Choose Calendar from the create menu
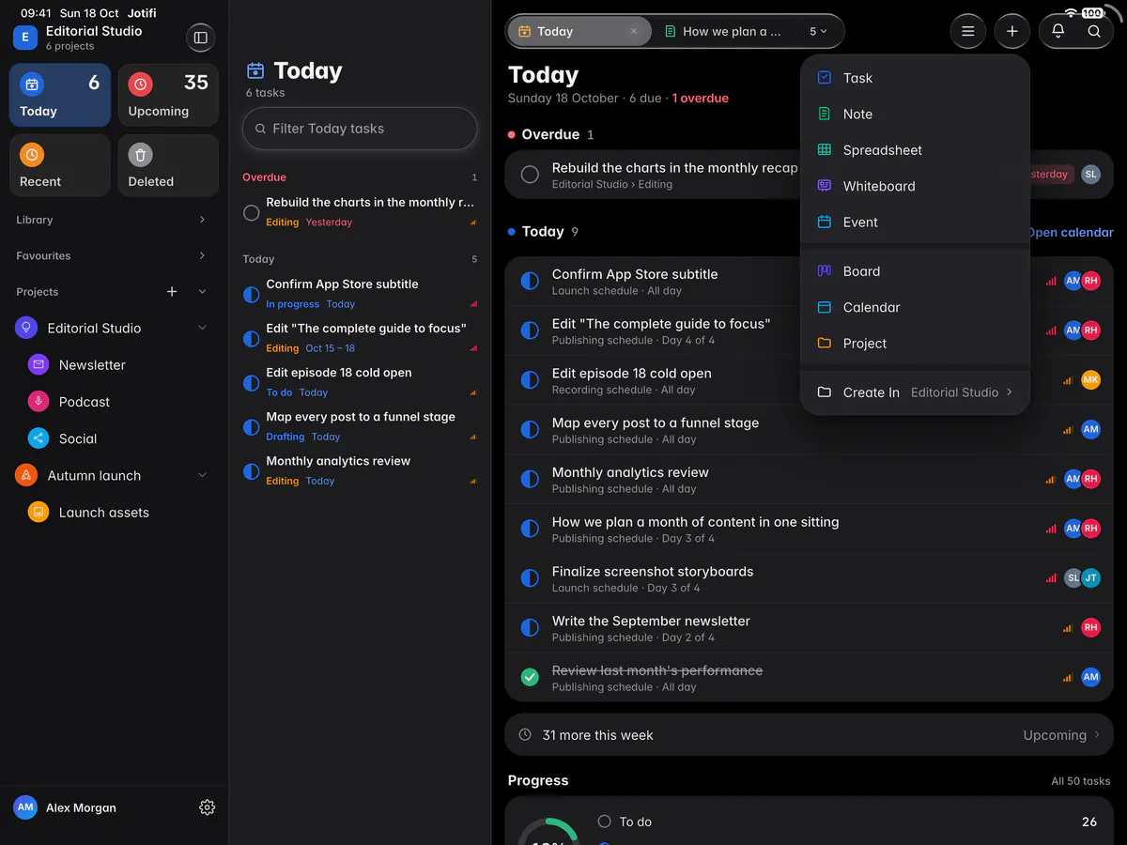This screenshot has height=845, width=1127. coord(916,307)
